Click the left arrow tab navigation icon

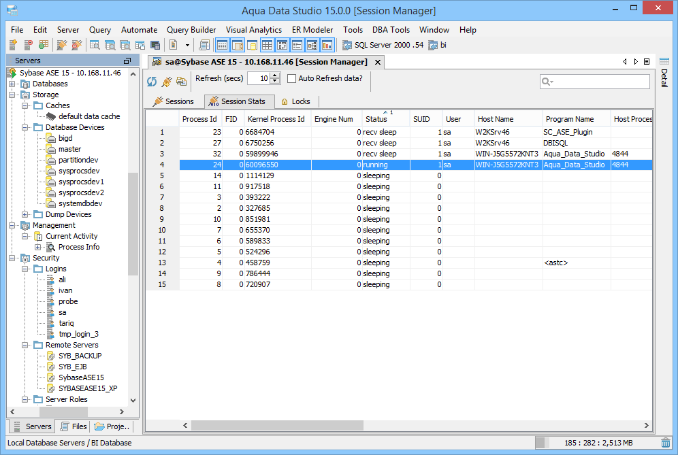[625, 62]
